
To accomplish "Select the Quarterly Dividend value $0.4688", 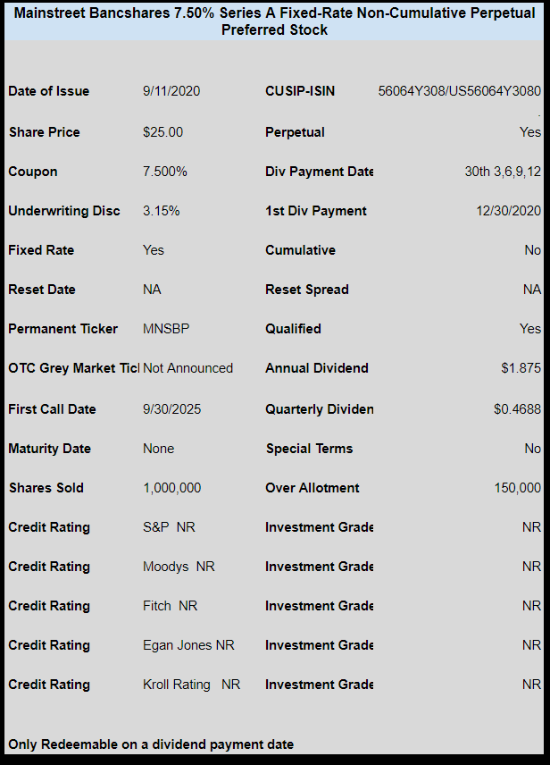I will point(517,408).
